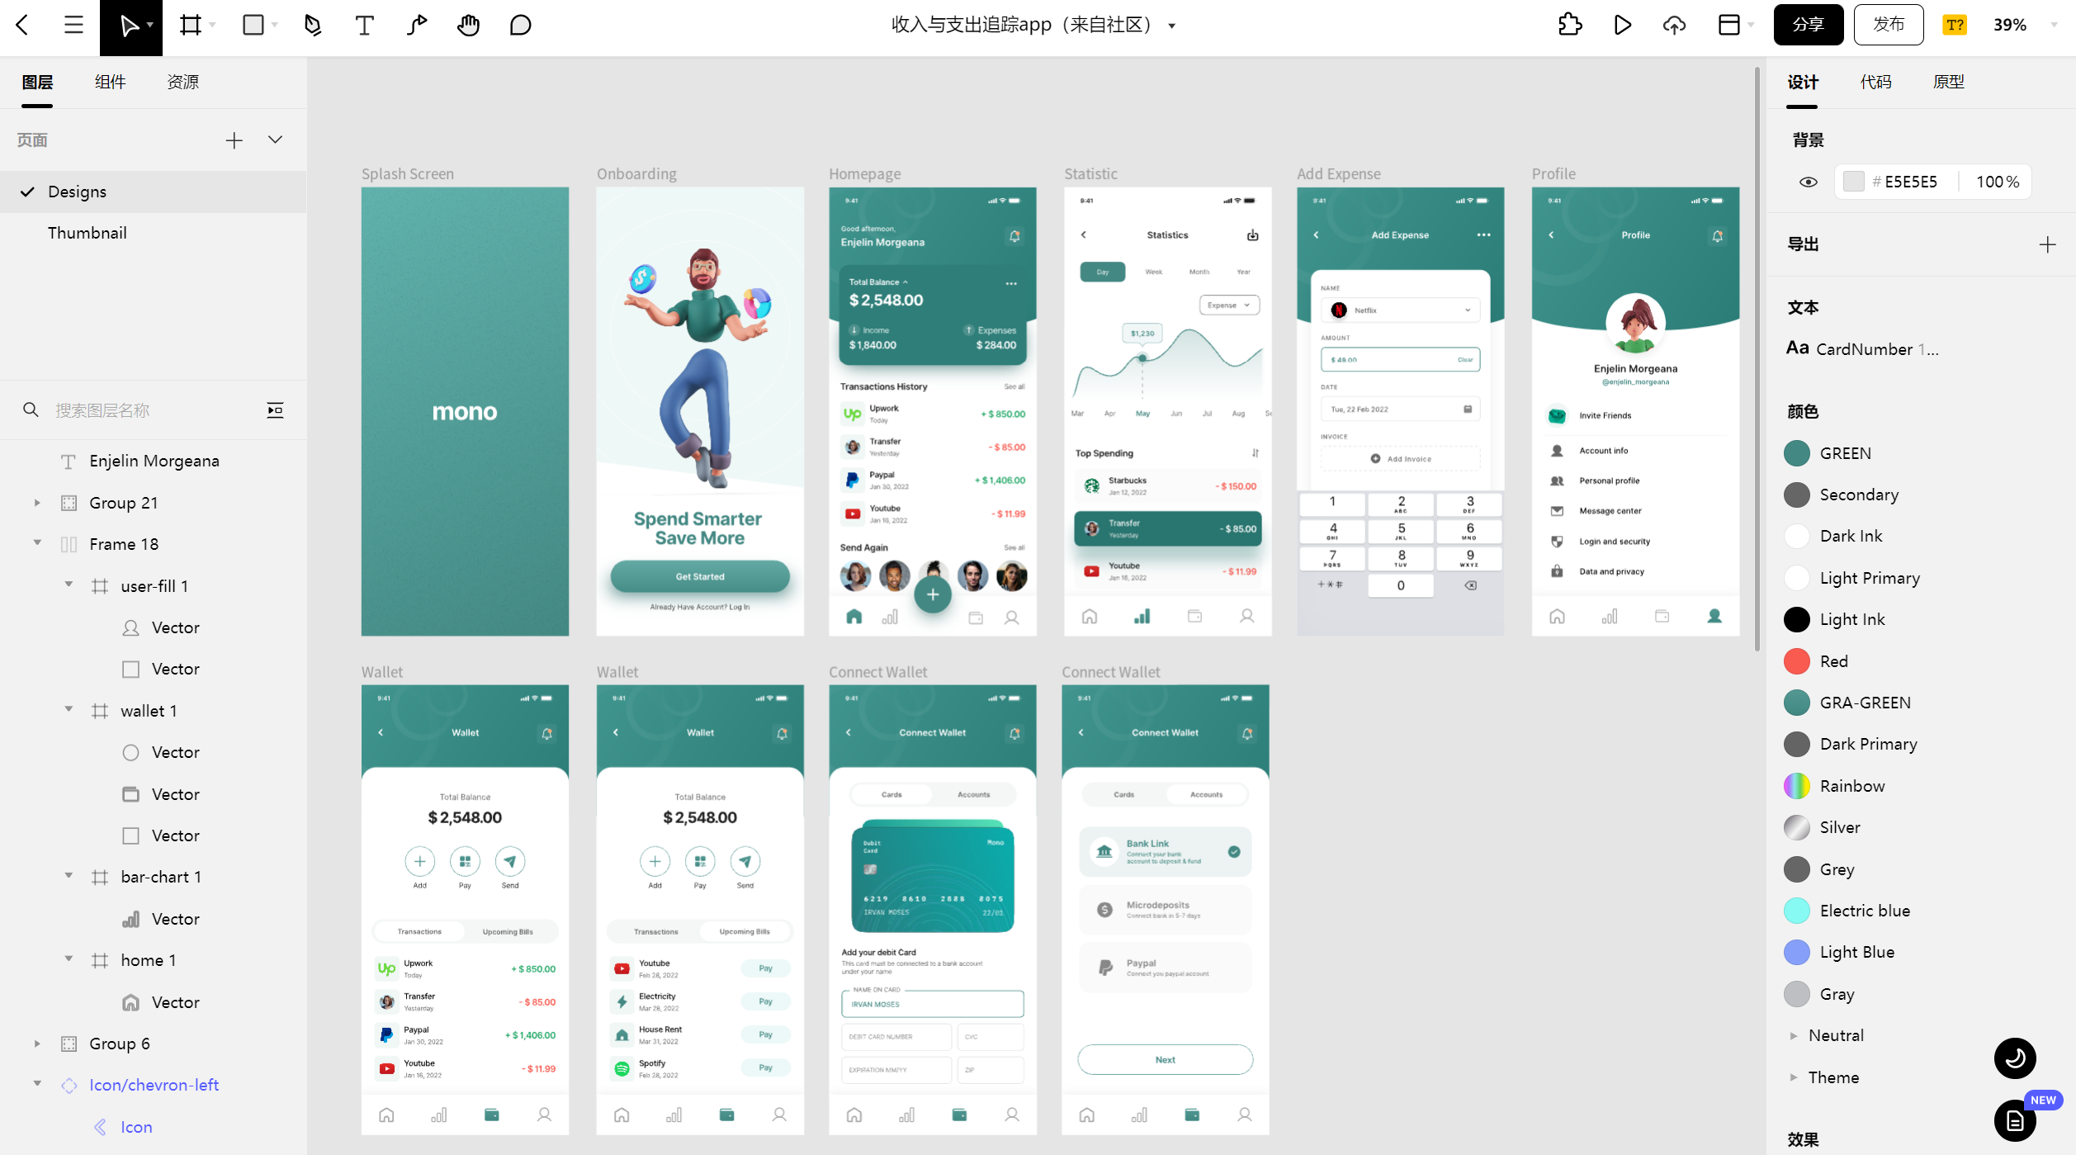Click the Share button in toolbar
Screen dimensions: 2076x1155
1807,24
